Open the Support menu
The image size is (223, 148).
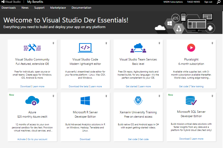tap(39, 8)
